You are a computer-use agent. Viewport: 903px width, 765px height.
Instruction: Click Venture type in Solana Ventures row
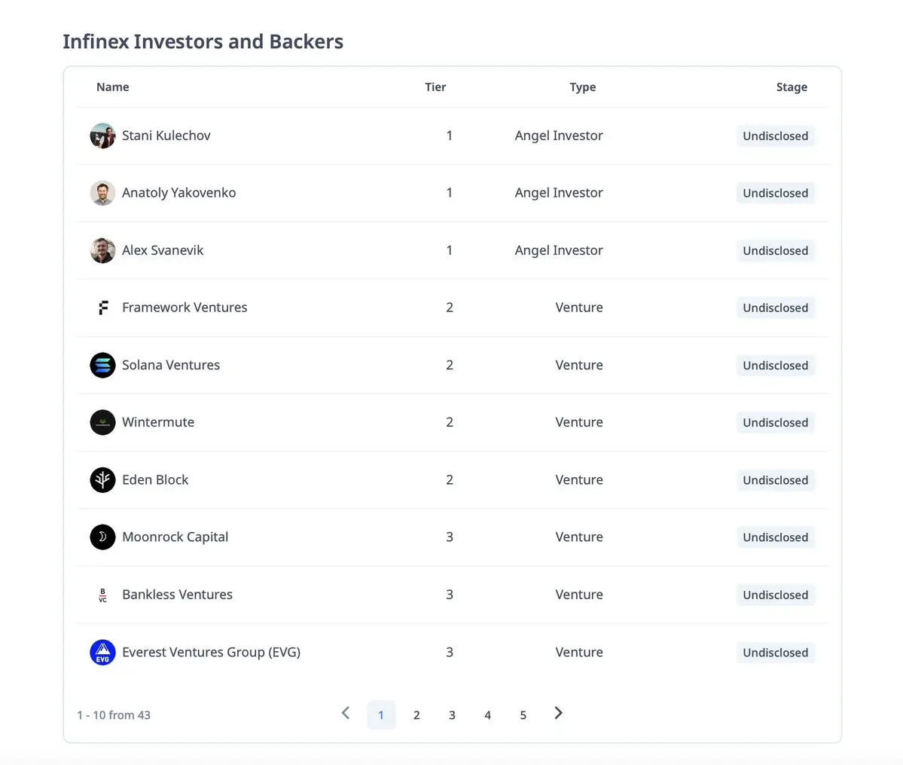[x=578, y=365]
